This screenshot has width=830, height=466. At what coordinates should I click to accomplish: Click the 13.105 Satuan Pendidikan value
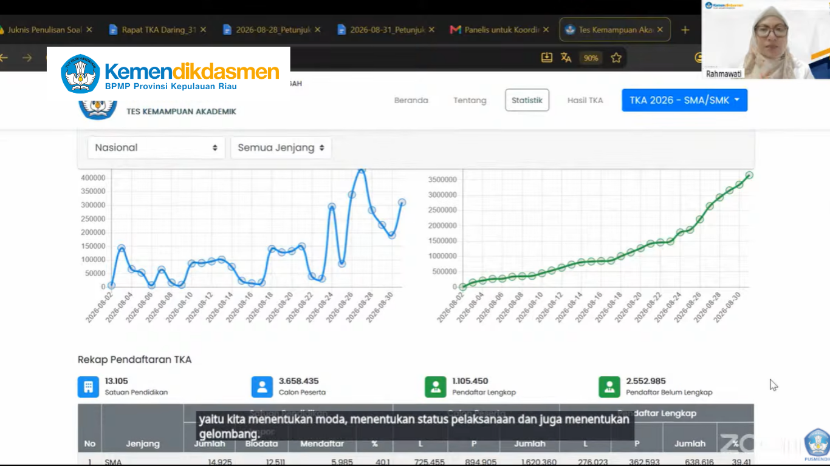click(x=116, y=381)
